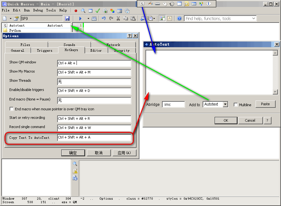Click the magnifier icon beside output pane
This screenshot has height=206, width=281.
75,164
